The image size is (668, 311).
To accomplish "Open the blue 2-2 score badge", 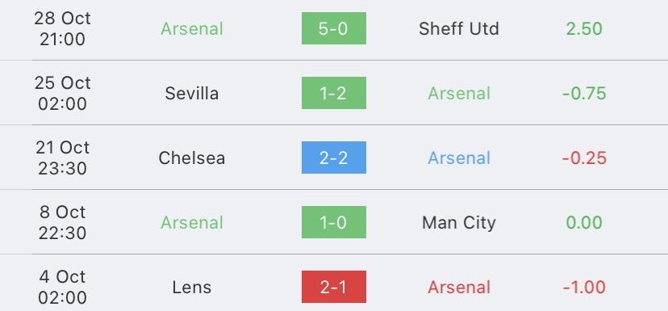I will pyautogui.click(x=333, y=158).
